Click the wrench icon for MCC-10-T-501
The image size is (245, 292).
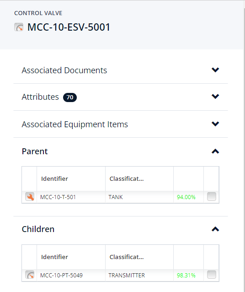tap(30, 197)
